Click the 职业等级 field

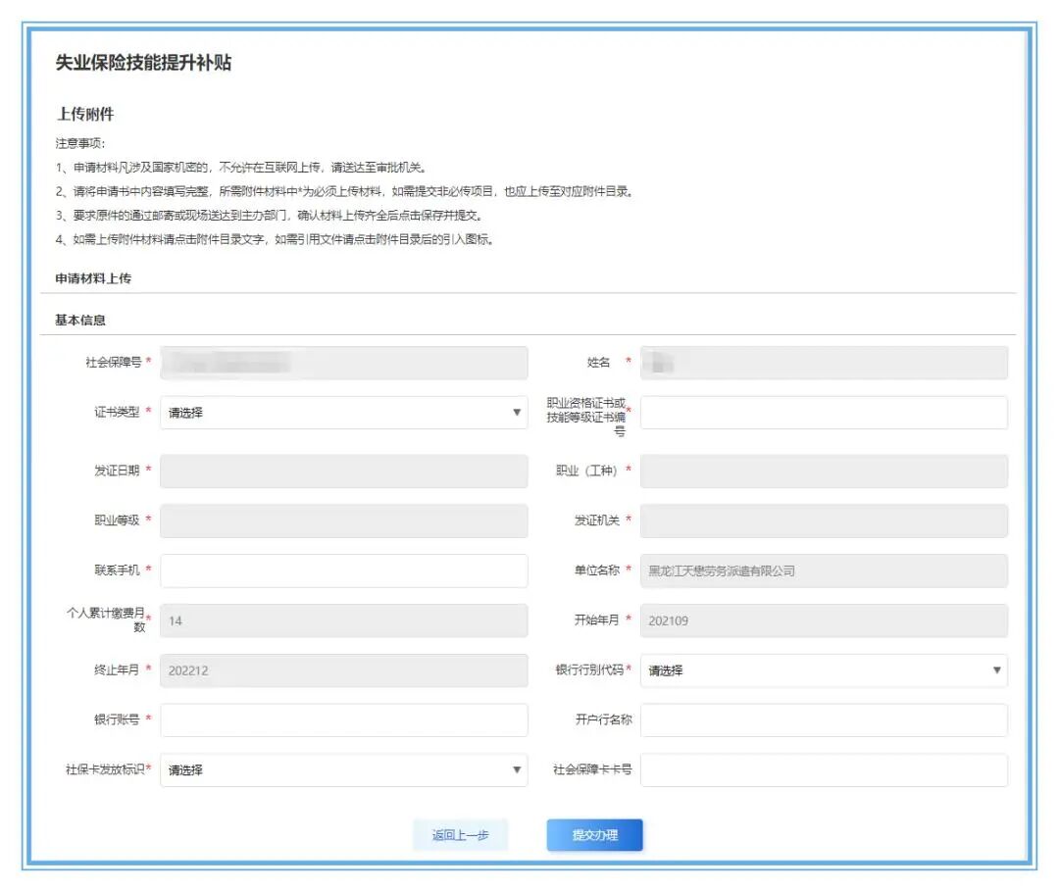[x=344, y=520]
